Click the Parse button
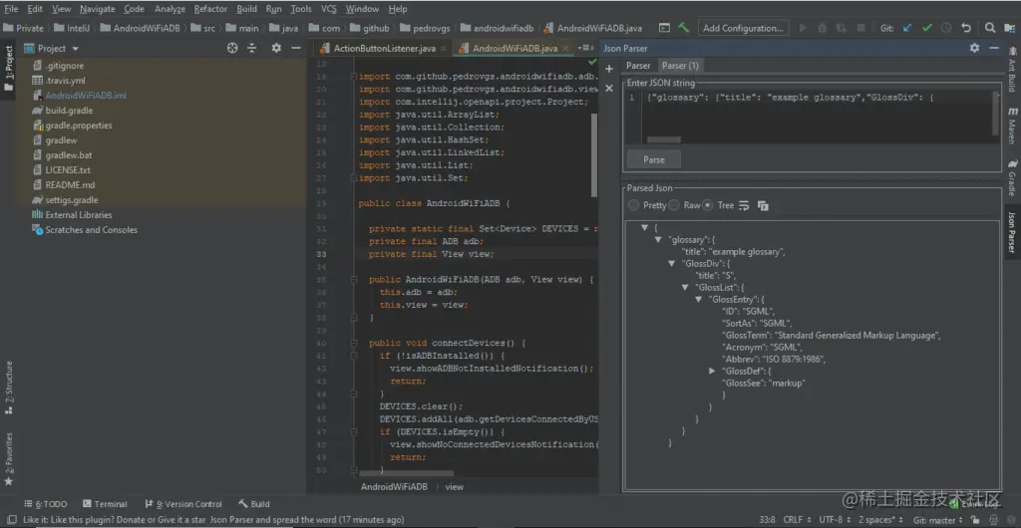1021x528 pixels. 654,159
